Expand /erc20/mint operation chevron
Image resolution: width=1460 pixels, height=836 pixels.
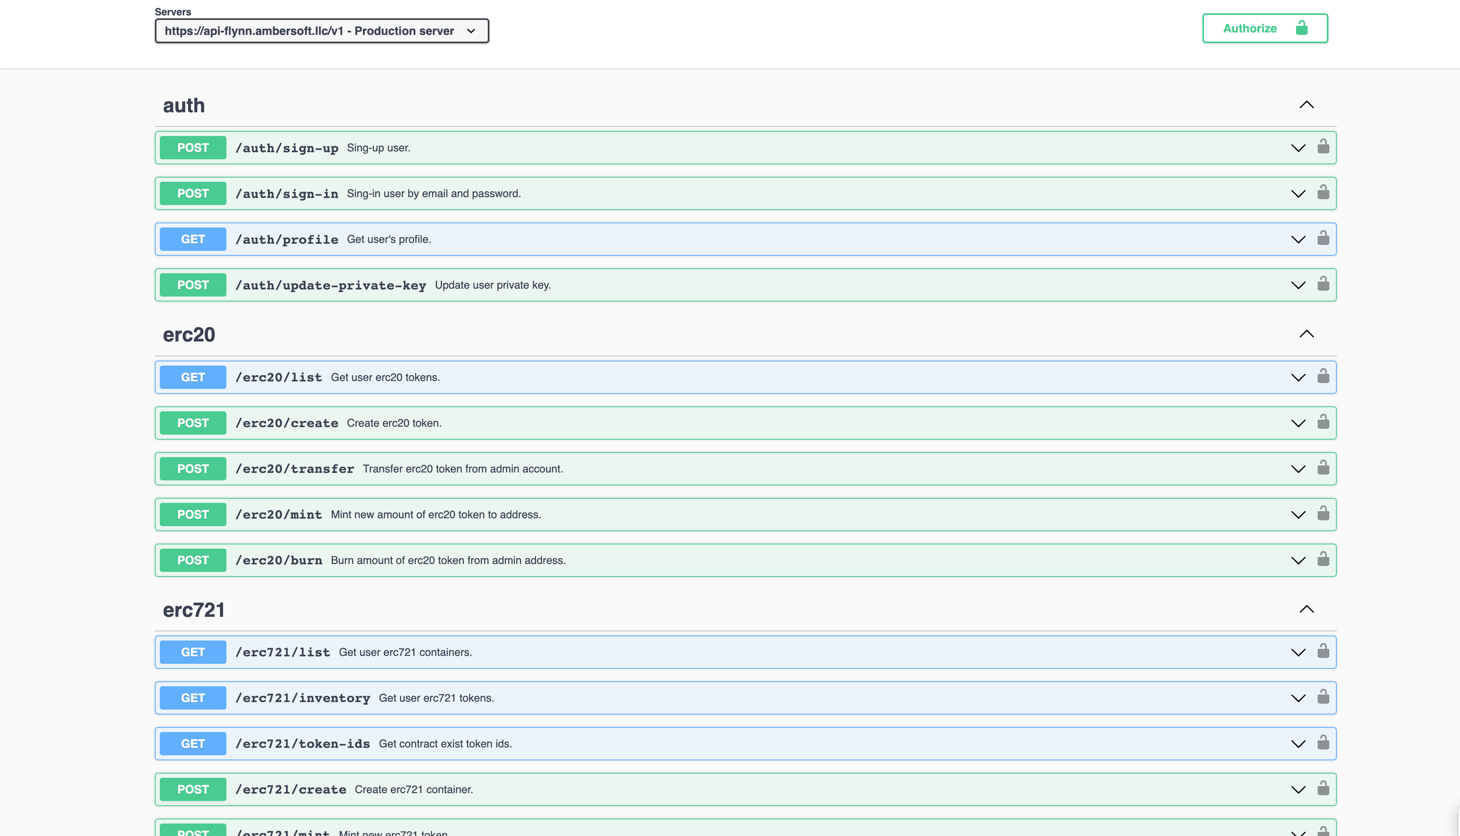click(x=1297, y=514)
